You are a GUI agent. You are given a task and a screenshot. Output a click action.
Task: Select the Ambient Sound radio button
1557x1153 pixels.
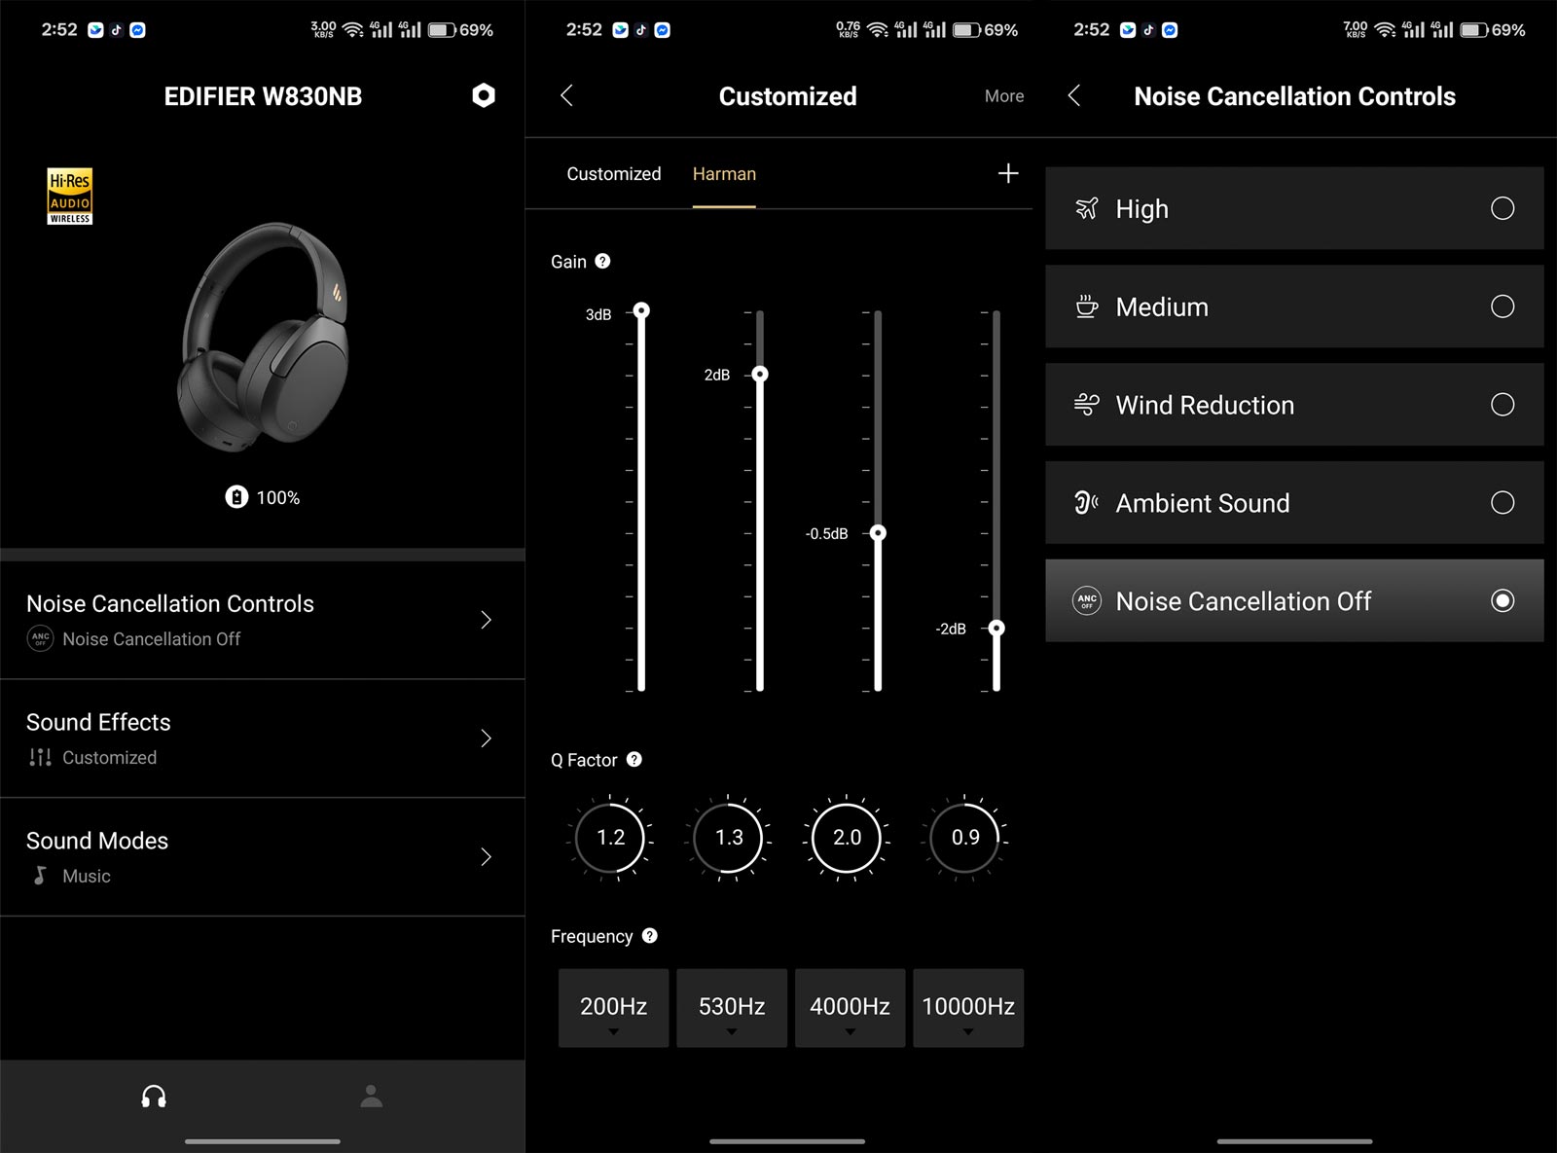click(1503, 503)
